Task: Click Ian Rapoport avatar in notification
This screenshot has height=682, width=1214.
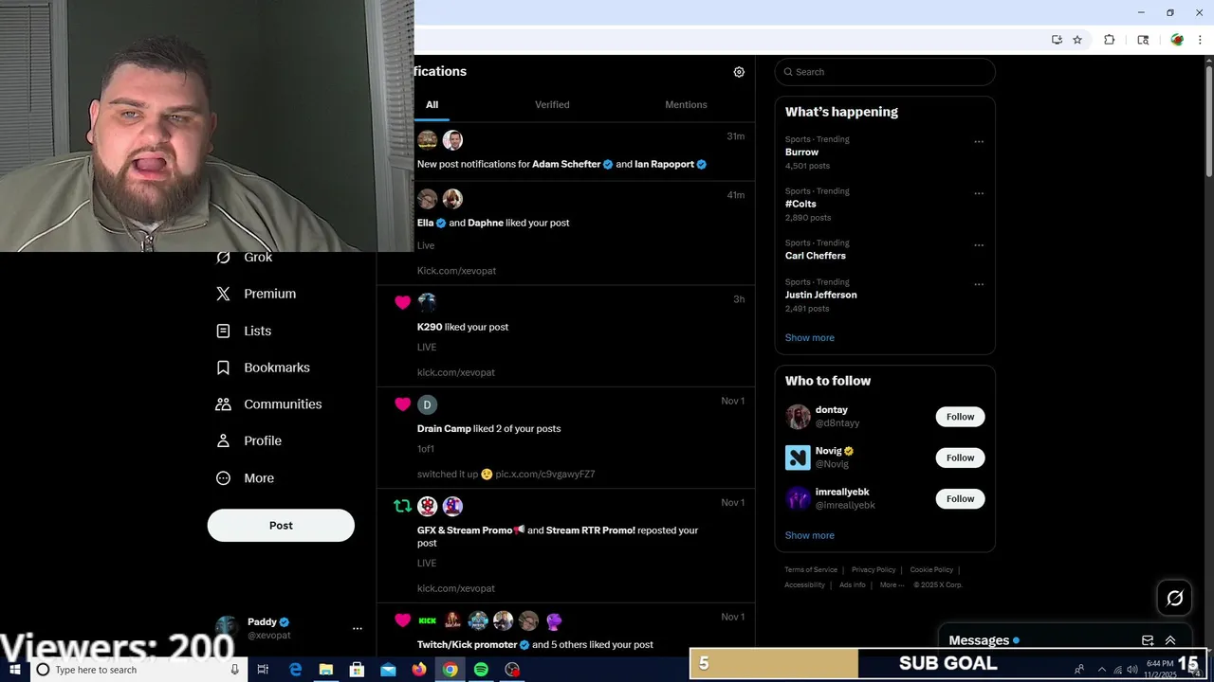Action: [x=452, y=140]
